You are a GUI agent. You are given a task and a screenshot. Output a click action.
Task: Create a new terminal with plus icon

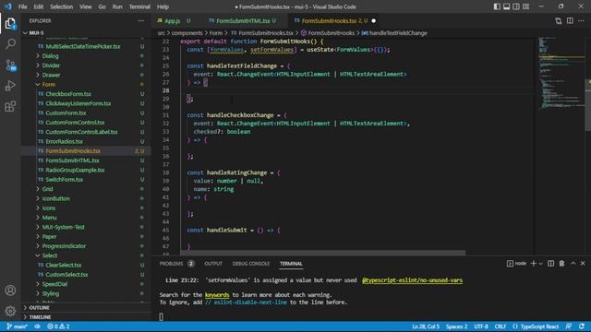pyautogui.click(x=533, y=264)
